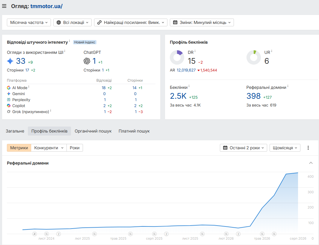
Task: Click info icon next to Реферальні домени metric
Action: tap(288, 86)
